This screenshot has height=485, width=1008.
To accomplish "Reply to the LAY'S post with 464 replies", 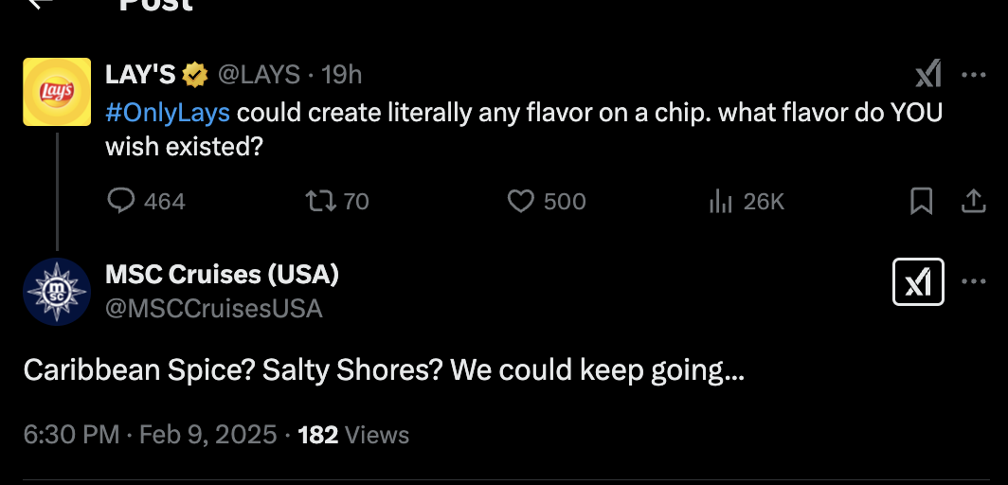I will pos(121,201).
